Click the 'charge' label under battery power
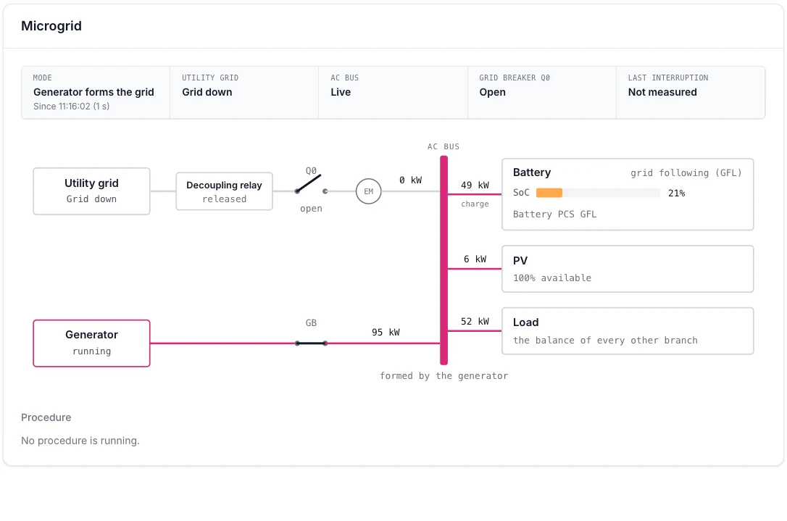Viewport: 787px width, 521px height. click(x=475, y=204)
